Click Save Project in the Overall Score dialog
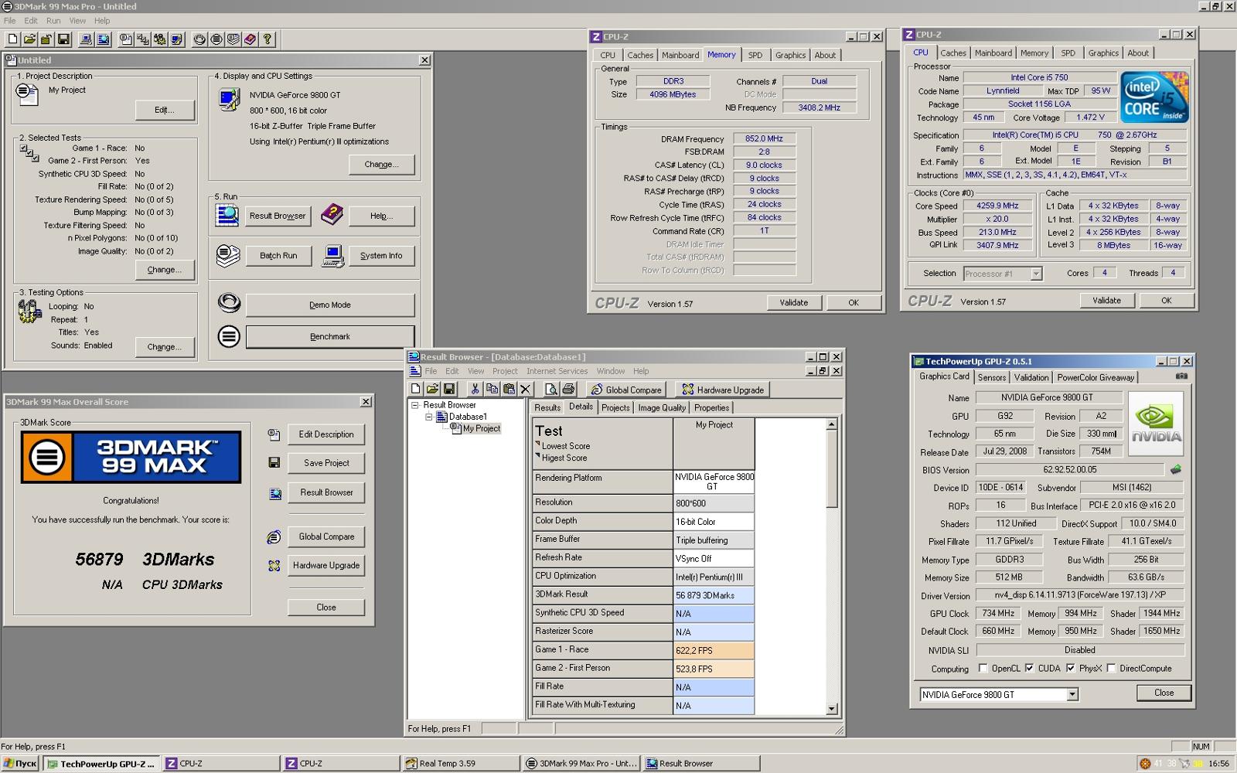This screenshot has height=773, width=1237. pyautogui.click(x=326, y=462)
